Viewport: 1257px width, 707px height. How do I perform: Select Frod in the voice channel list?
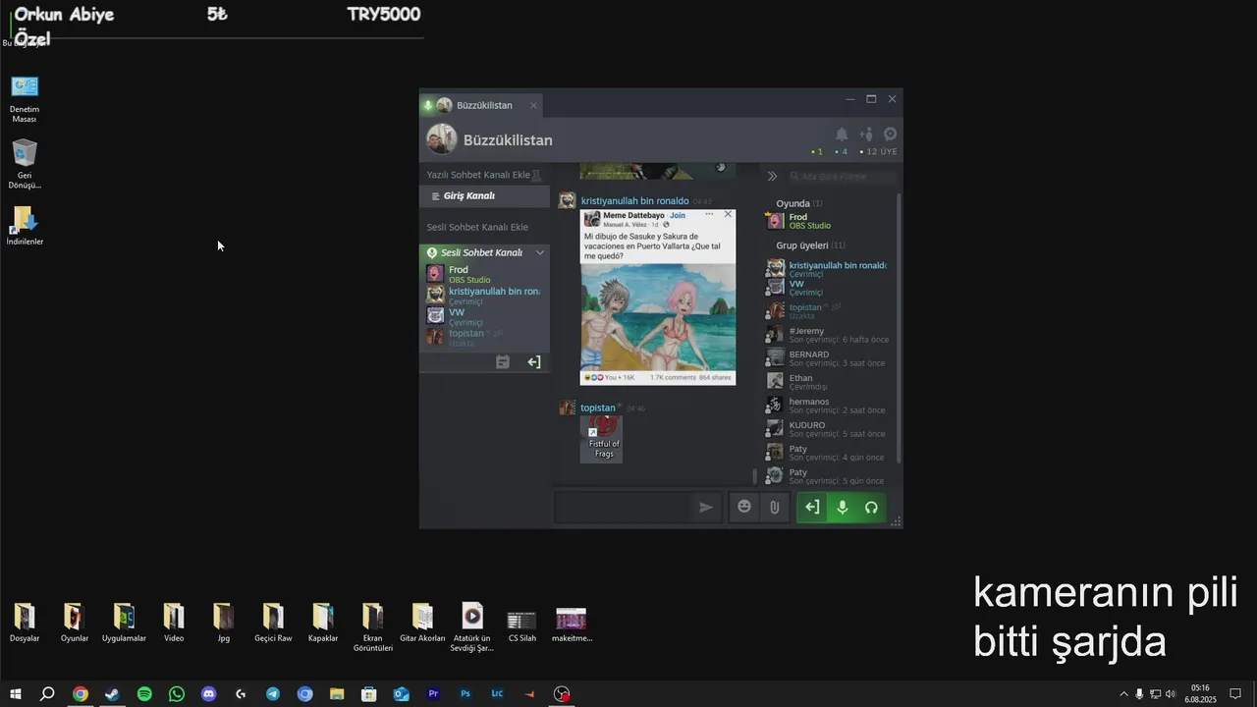484,274
